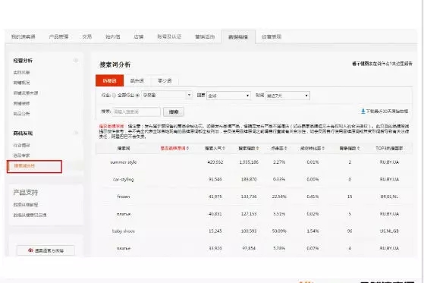424x283 pixels.
Task: Sort by the 搜索人气 column arrows
Action: coord(224,148)
